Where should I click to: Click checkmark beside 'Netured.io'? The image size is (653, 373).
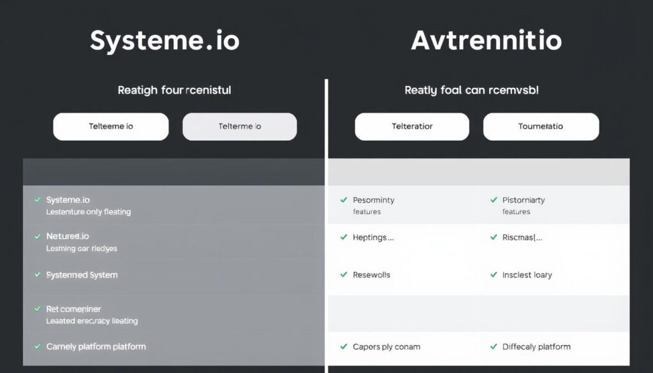click(38, 236)
